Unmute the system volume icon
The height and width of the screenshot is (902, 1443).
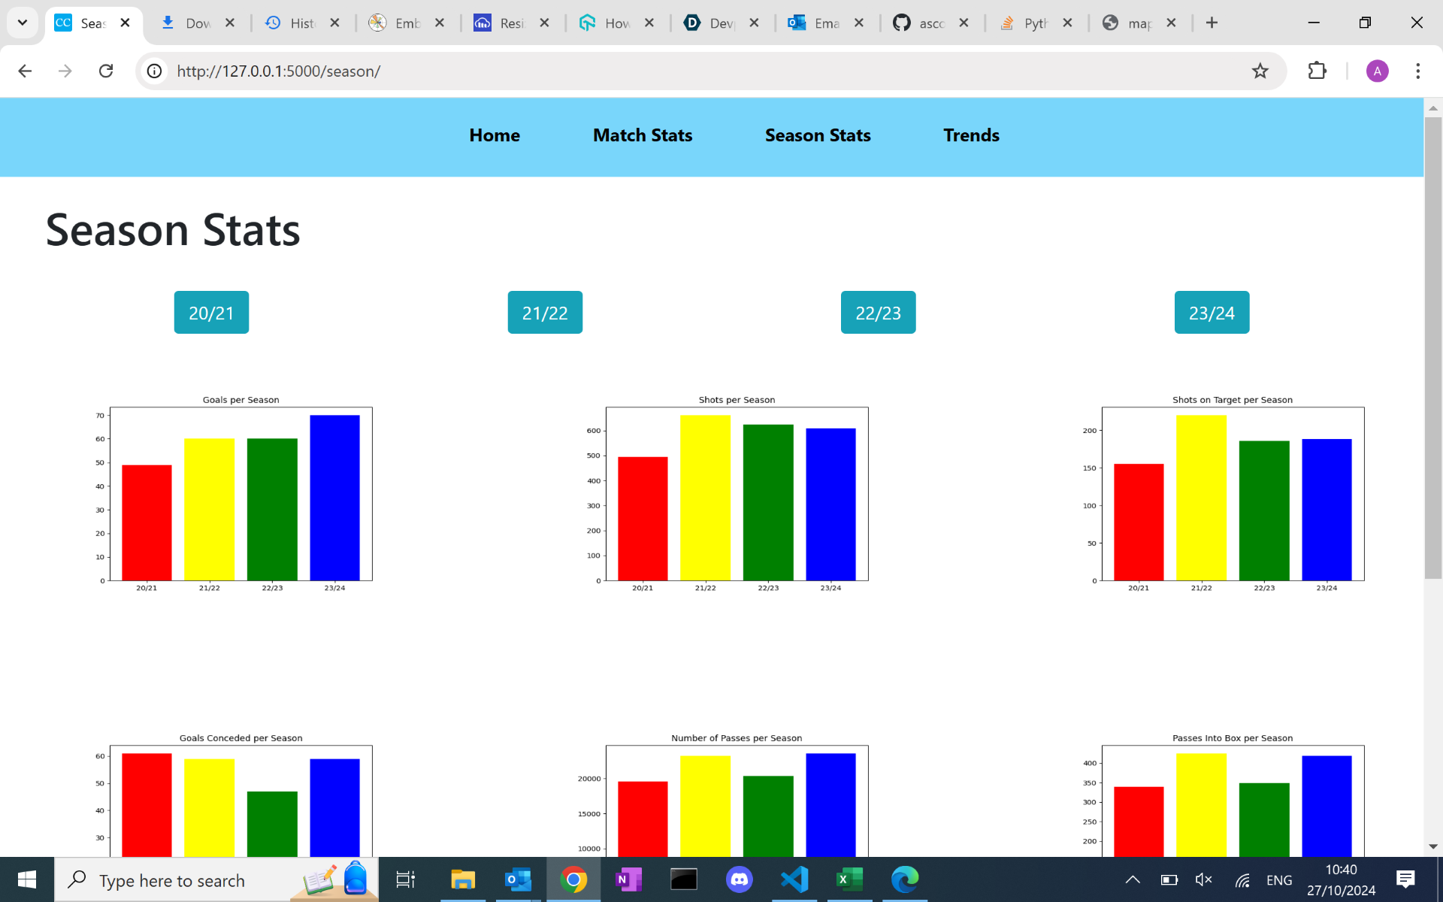(1203, 879)
